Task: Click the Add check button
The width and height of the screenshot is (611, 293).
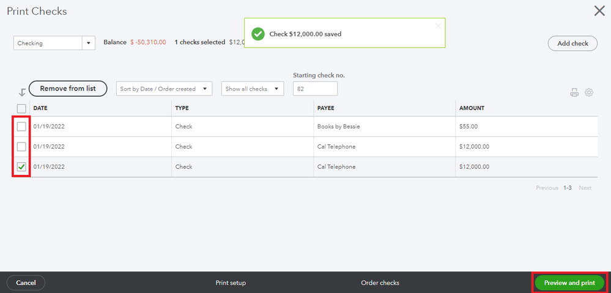Action: pos(572,43)
